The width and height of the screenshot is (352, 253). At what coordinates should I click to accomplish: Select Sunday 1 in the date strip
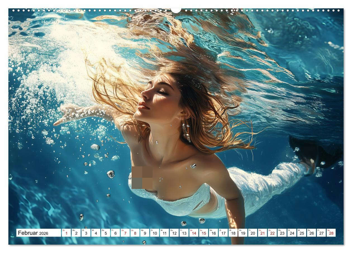point(66,233)
